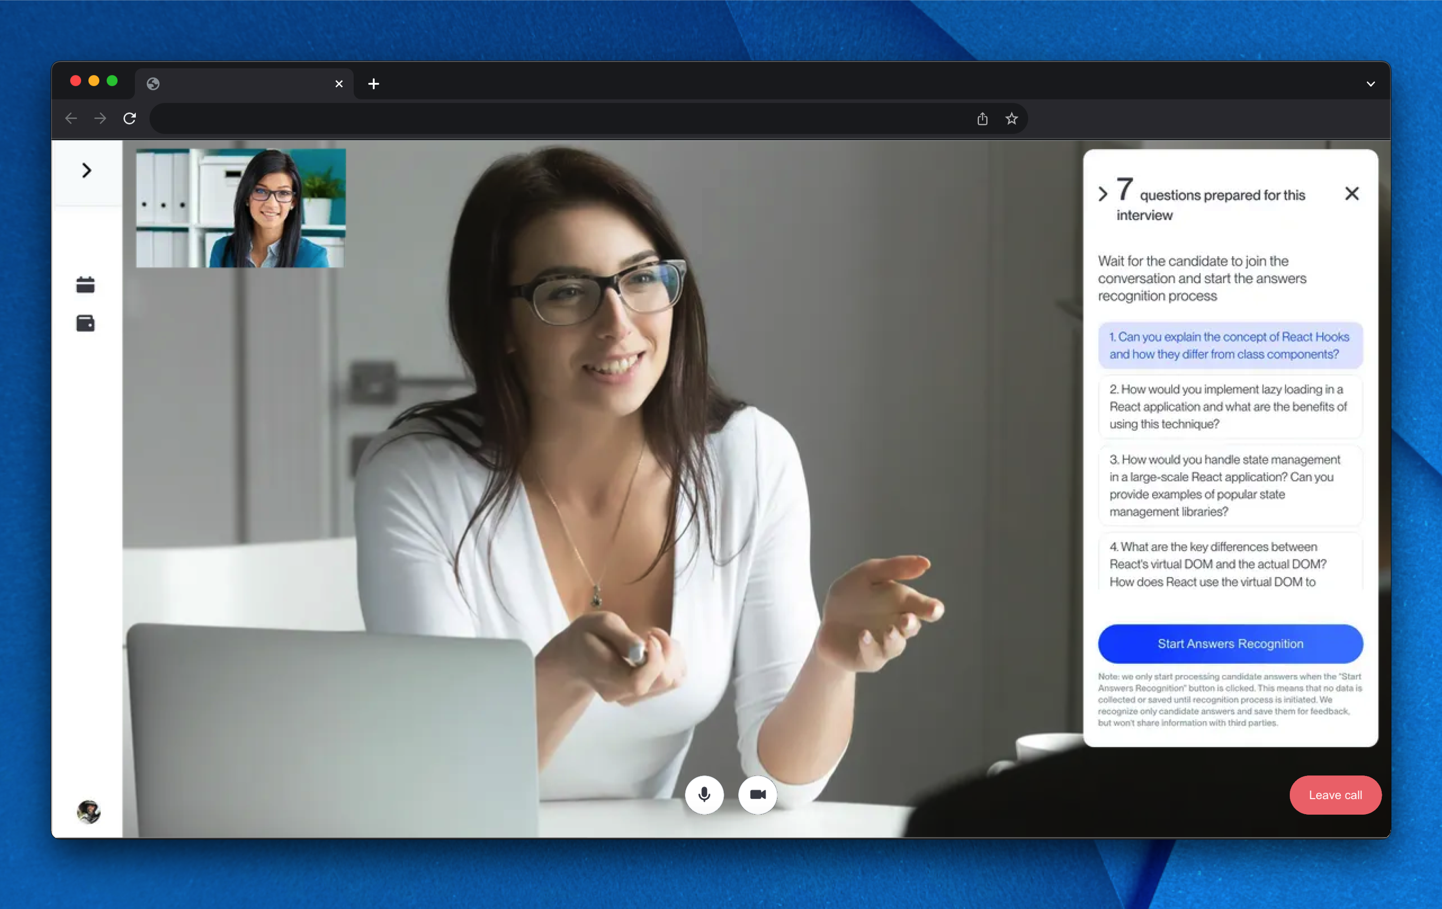
Task: Click the browser address bar
Action: [557, 119]
